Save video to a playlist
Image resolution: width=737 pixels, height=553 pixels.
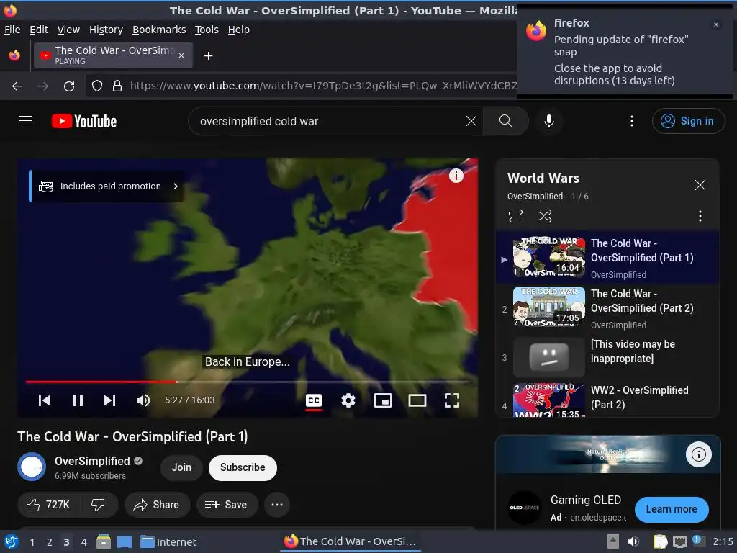(227, 505)
